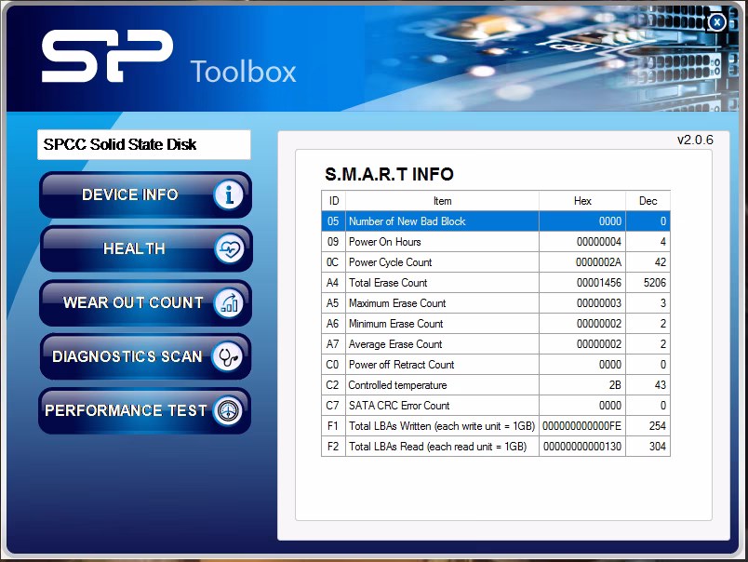Click hex value 00001456
The image size is (748, 562).
point(599,283)
